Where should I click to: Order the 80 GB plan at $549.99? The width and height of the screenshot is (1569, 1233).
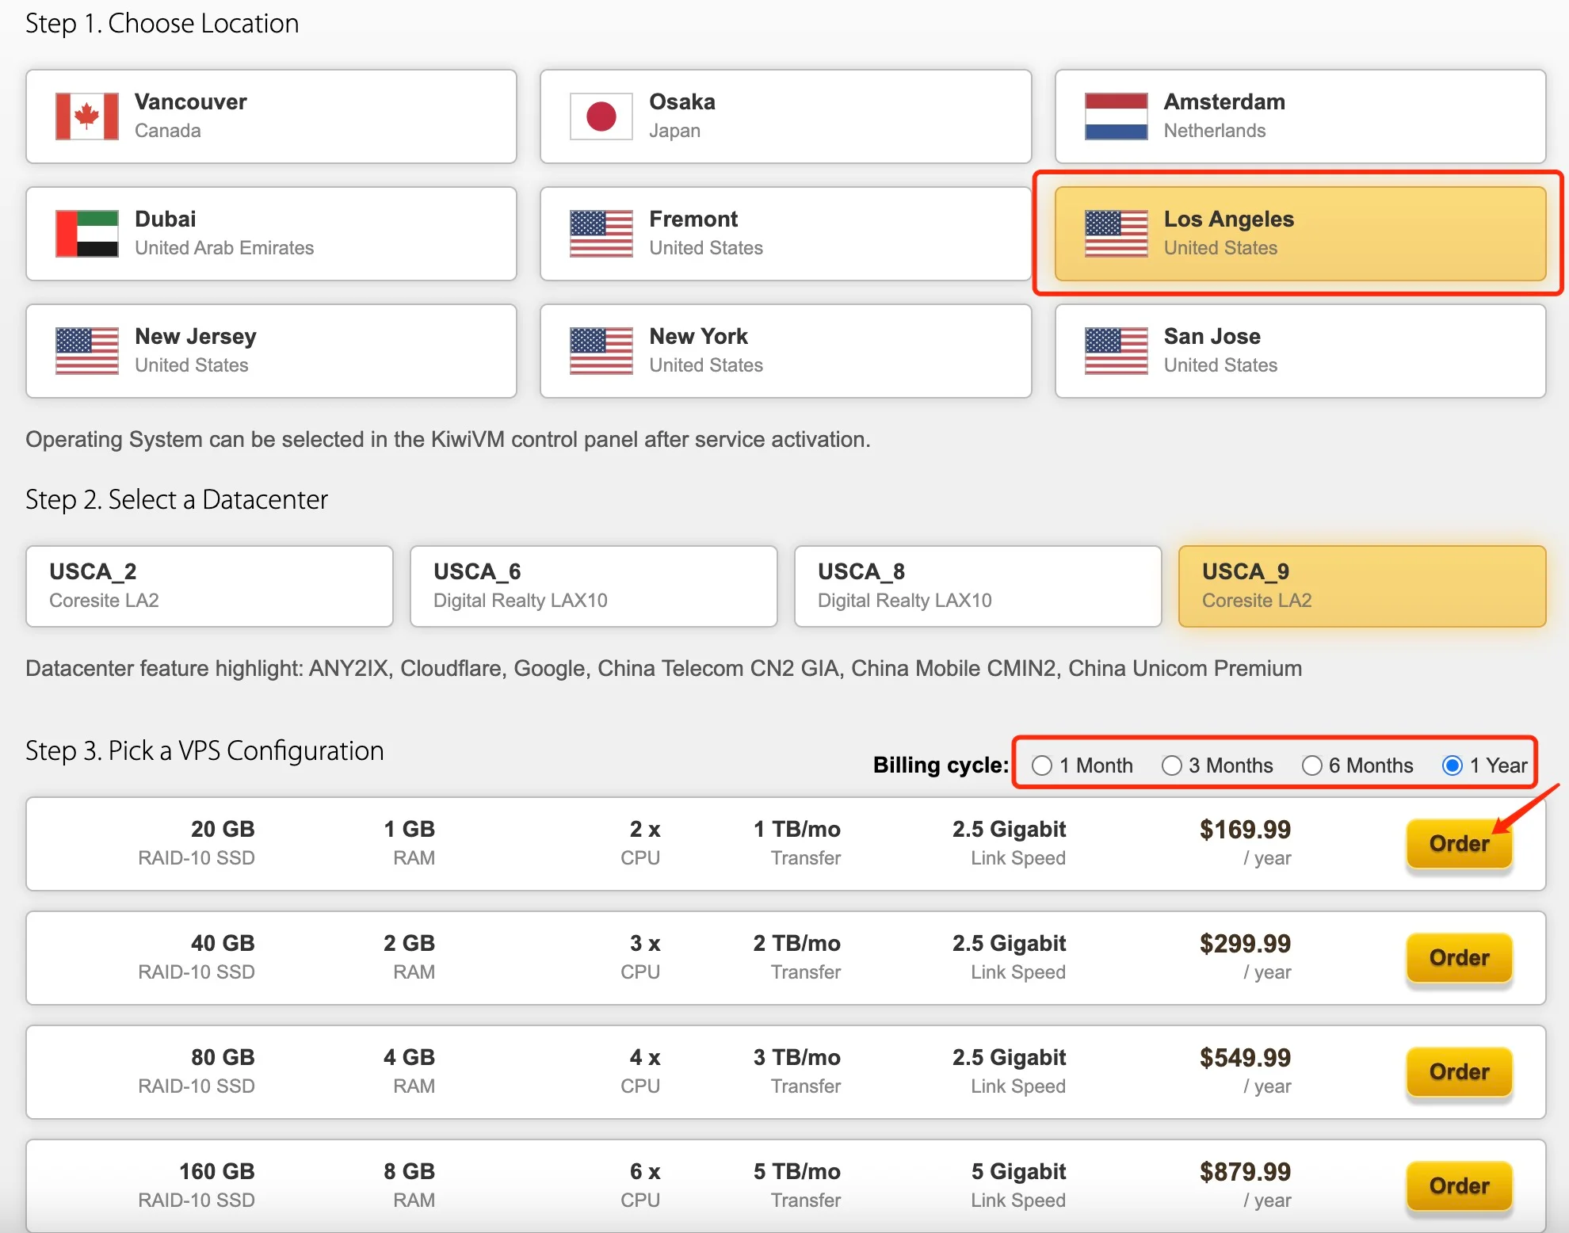(x=1459, y=1072)
